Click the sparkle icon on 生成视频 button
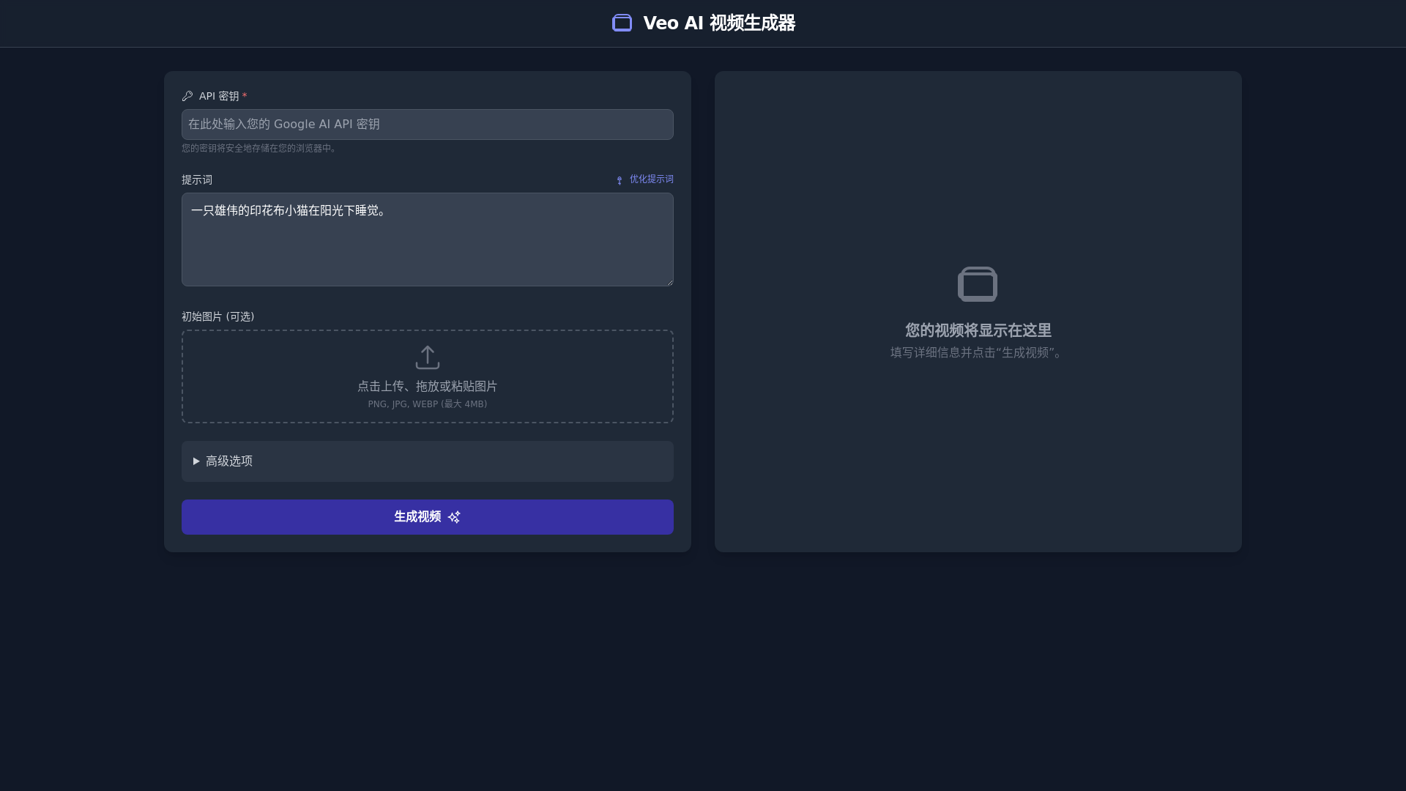The height and width of the screenshot is (791, 1406). 454,517
